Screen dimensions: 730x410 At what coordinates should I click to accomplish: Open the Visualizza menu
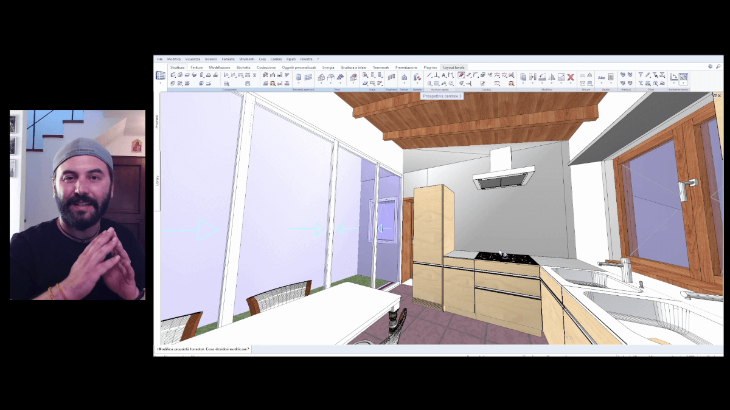[x=192, y=59]
